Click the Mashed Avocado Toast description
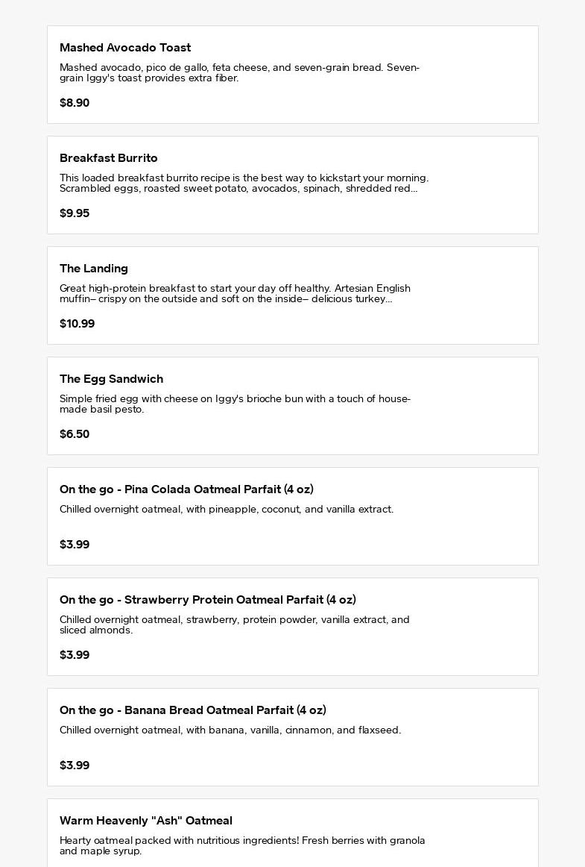Viewport: 585px width, 867px height. (x=239, y=73)
